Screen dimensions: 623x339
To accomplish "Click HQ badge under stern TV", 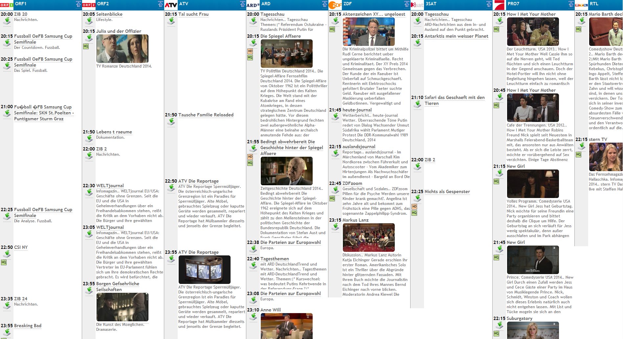I will click(578, 154).
